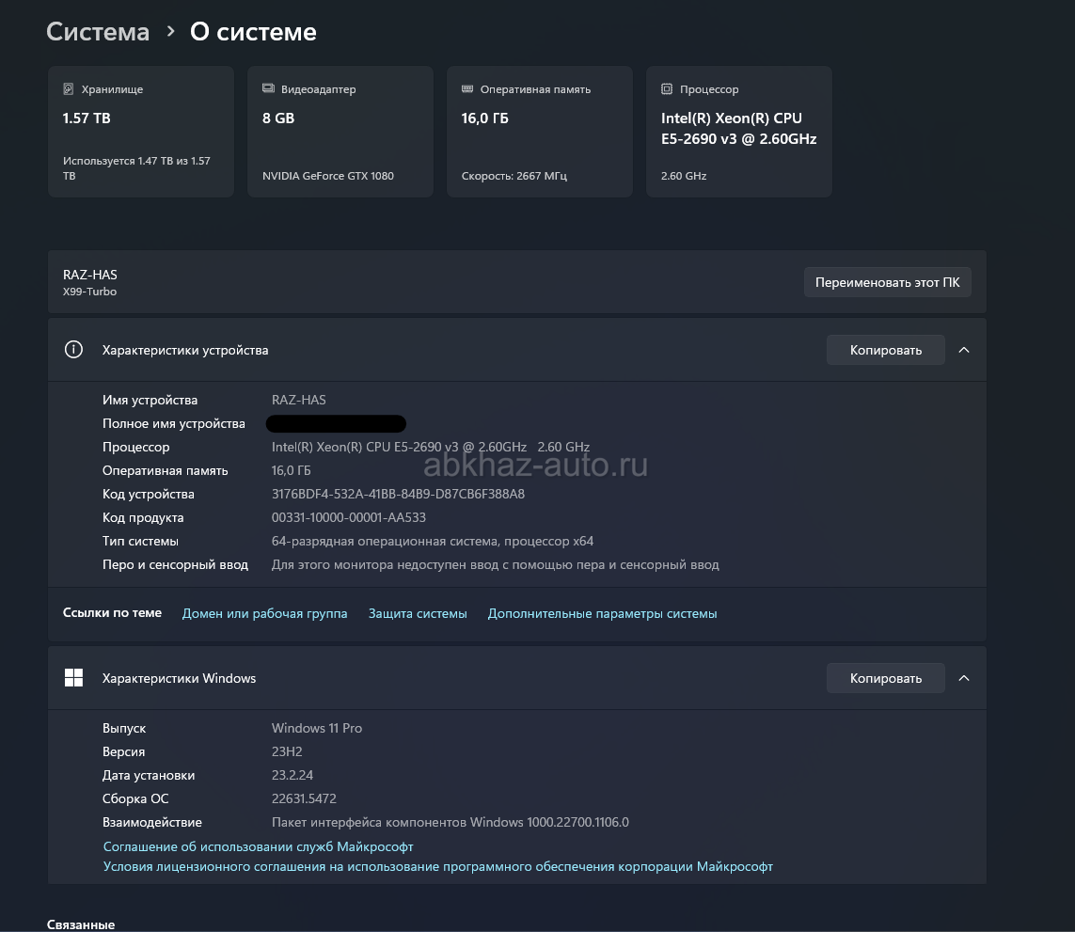
Task: Select the Сборка ОС value 22631.5472
Action: pyautogui.click(x=304, y=798)
